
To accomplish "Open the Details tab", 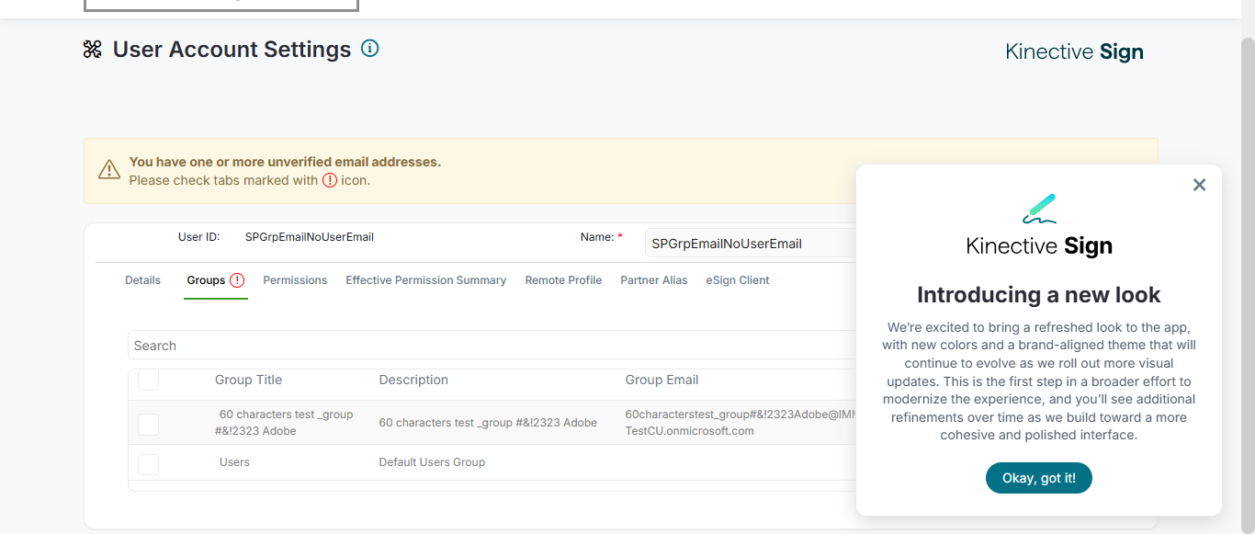I will click(142, 280).
